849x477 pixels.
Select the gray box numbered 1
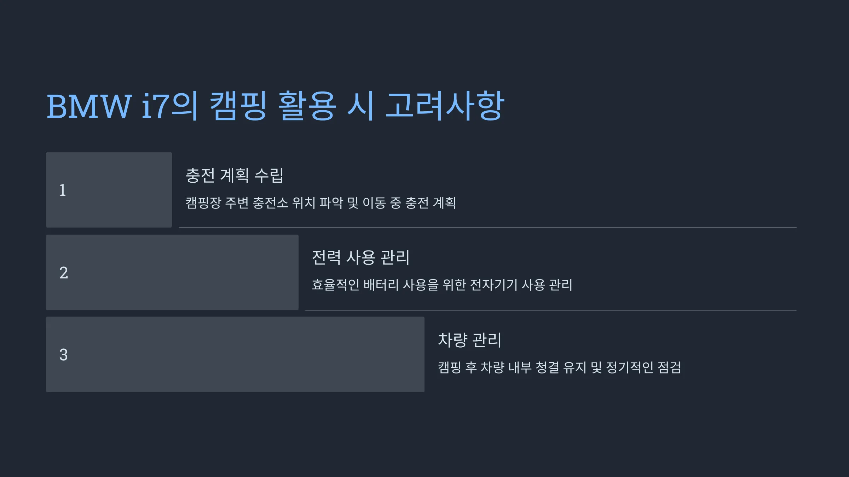[x=109, y=190]
